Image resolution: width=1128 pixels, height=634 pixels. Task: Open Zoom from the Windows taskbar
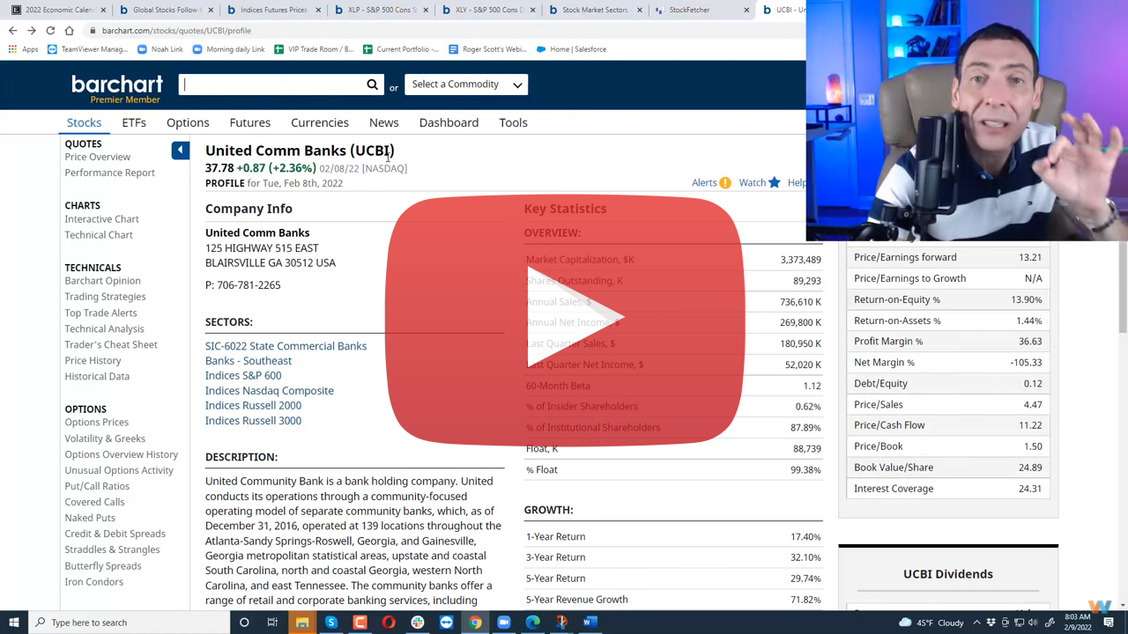[503, 623]
